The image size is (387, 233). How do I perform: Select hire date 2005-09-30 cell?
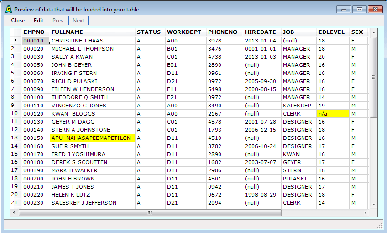pos(262,81)
